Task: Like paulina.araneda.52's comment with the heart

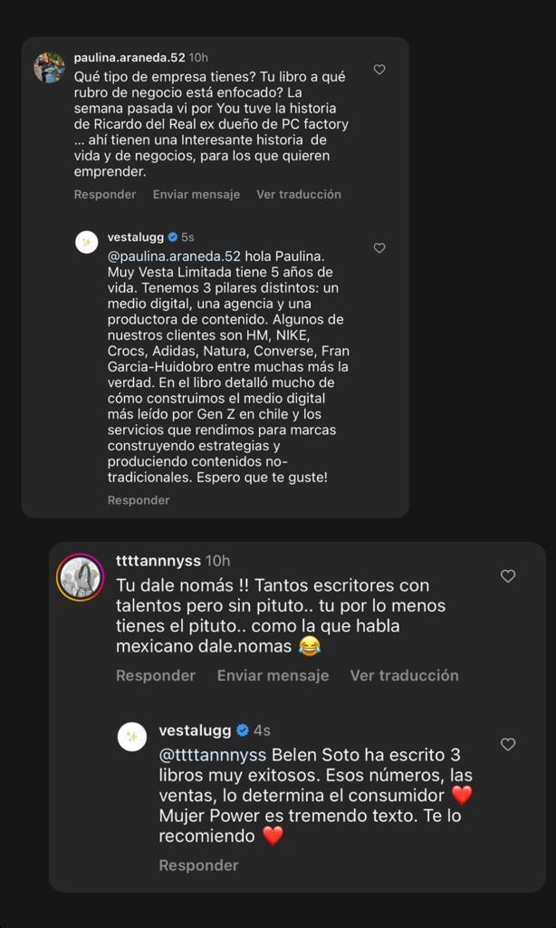Action: 379,69
